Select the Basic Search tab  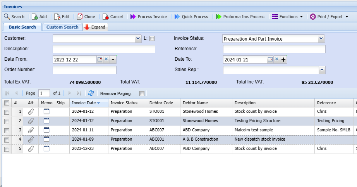tap(22, 27)
